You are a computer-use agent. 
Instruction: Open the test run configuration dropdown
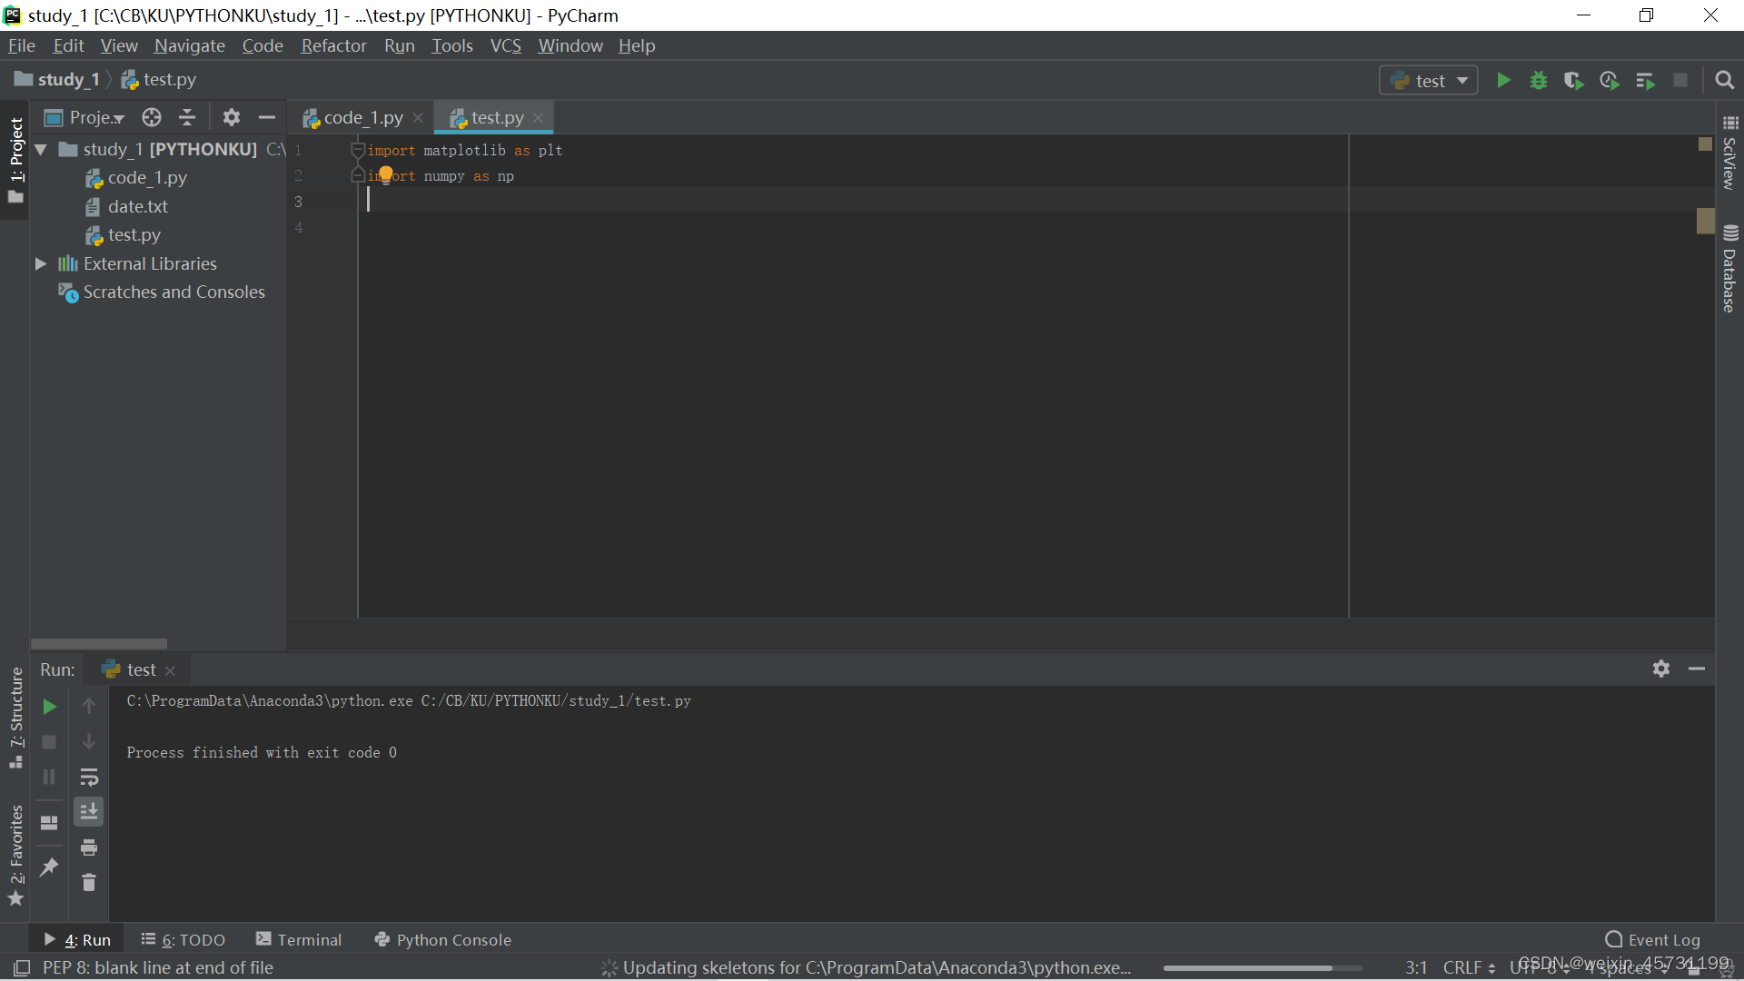(1429, 81)
